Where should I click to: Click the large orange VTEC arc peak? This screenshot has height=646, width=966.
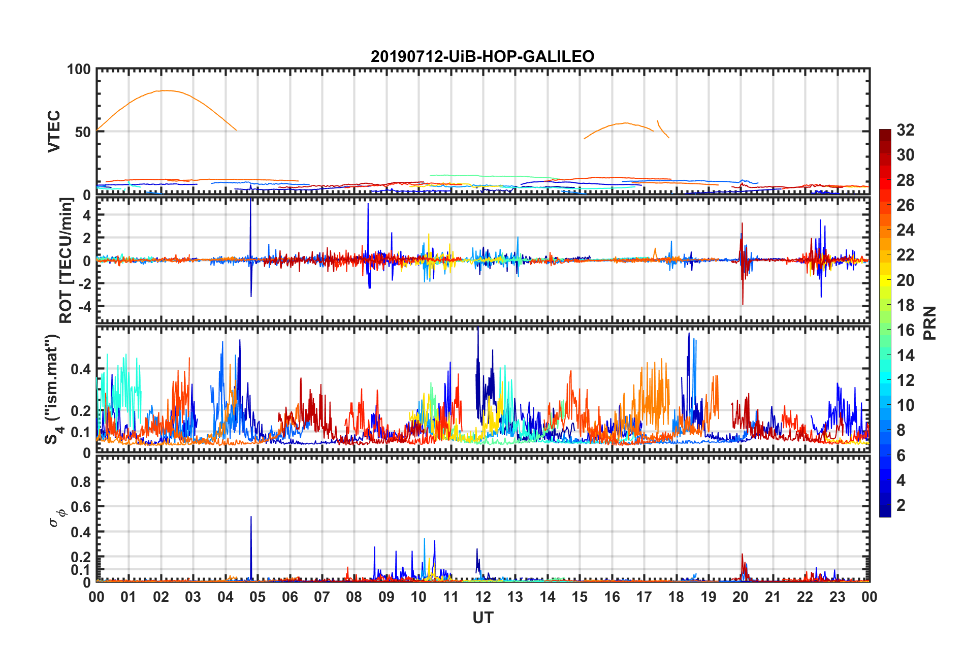pos(165,91)
